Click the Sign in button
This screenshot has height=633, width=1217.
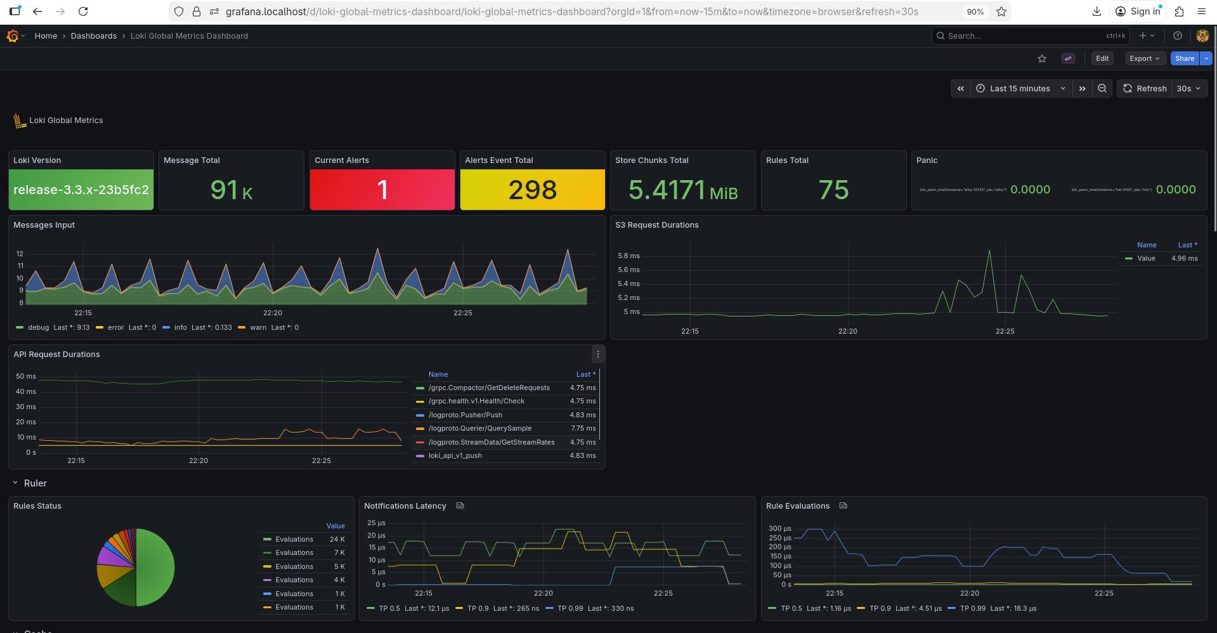pyautogui.click(x=1138, y=11)
